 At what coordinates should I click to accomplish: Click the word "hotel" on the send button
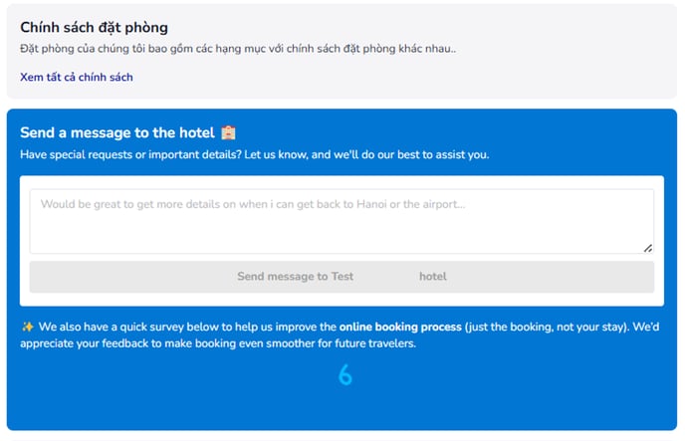433,277
